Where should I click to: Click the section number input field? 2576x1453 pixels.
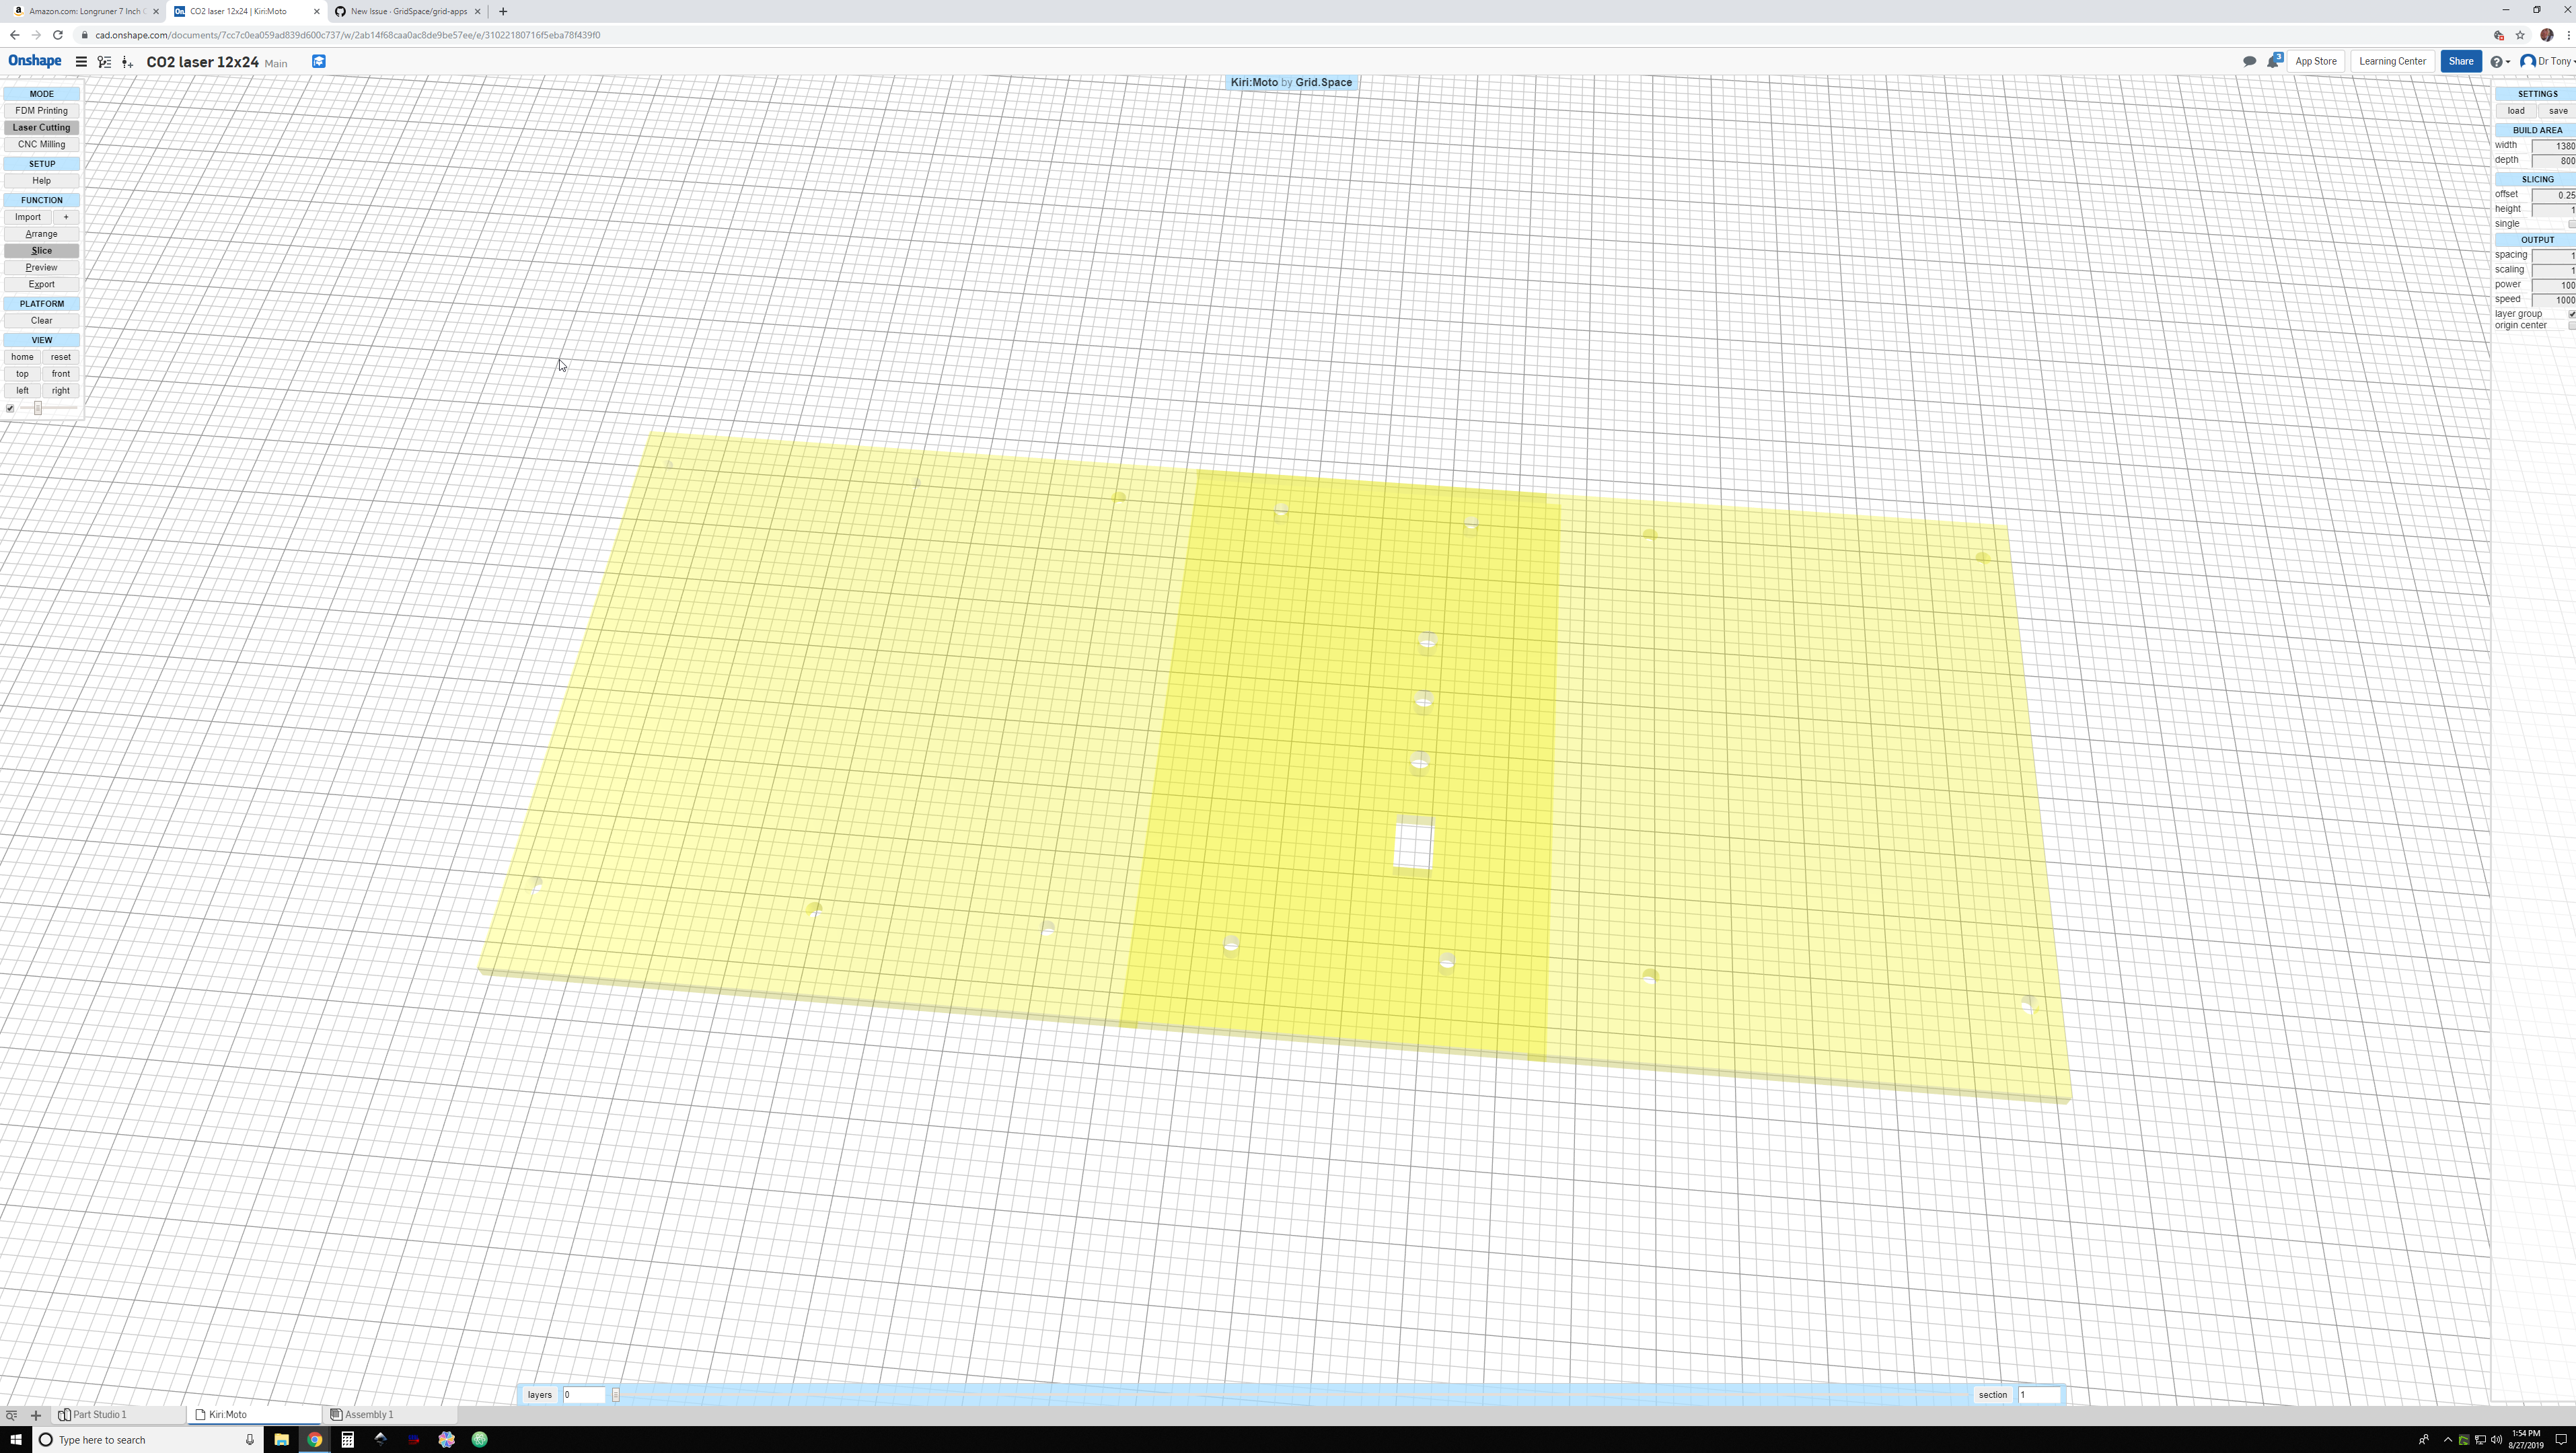tap(2040, 1394)
